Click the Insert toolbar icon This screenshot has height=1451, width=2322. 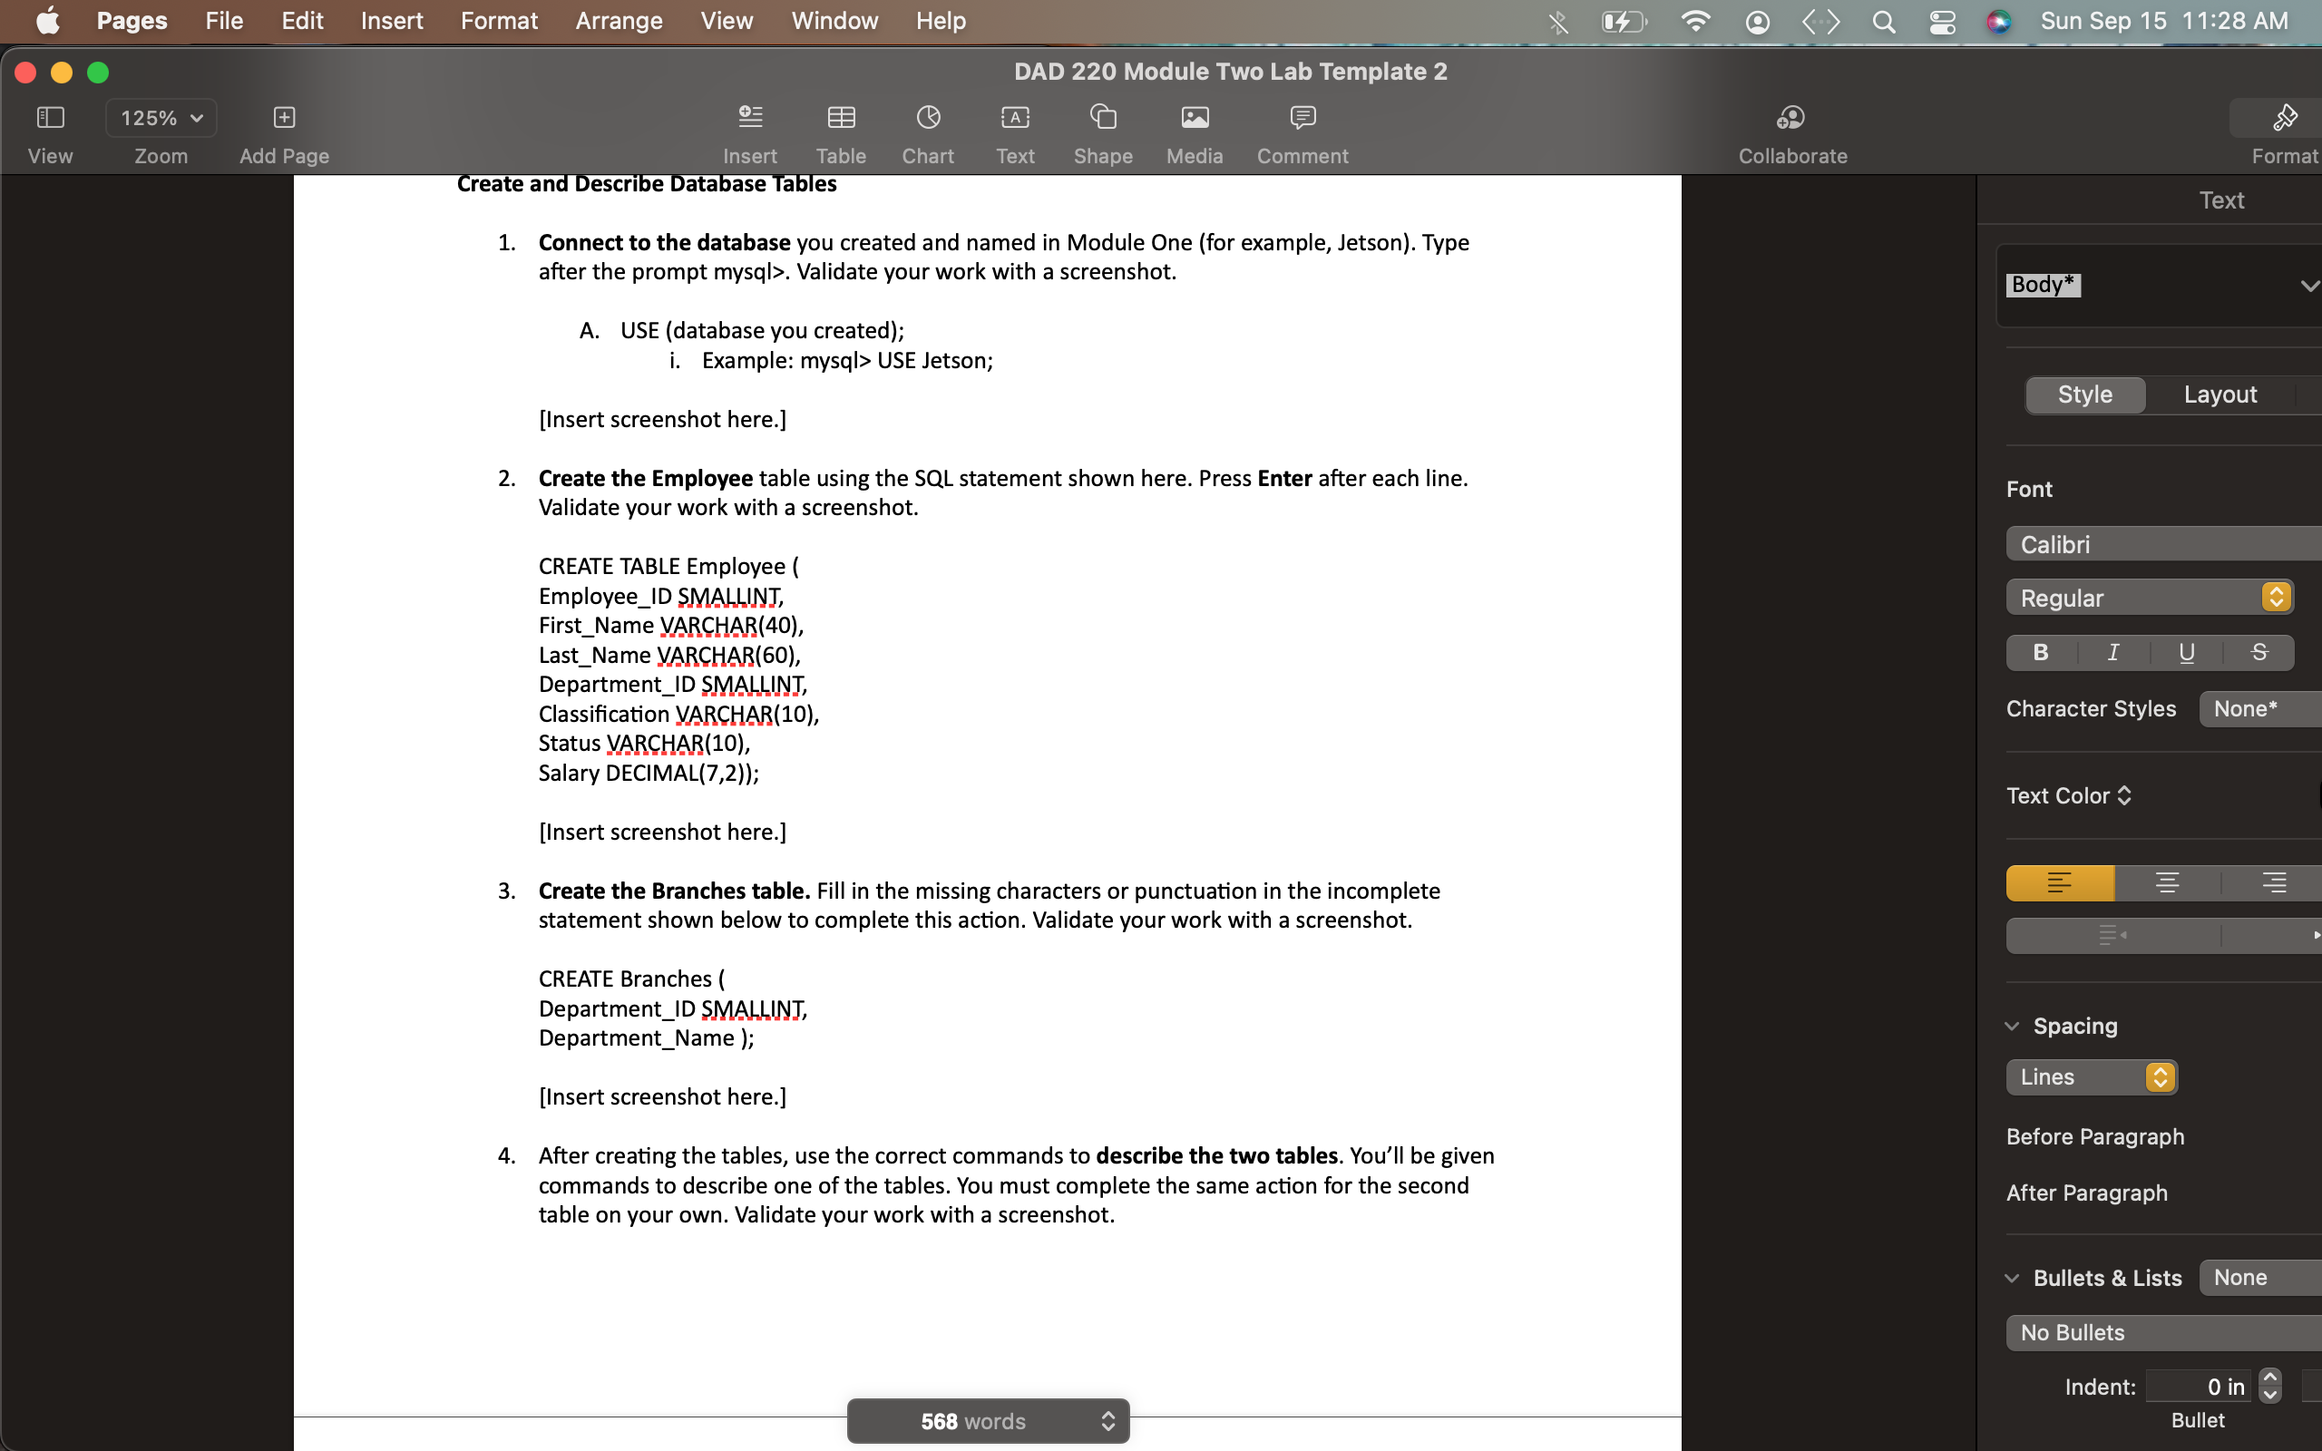coord(749,117)
